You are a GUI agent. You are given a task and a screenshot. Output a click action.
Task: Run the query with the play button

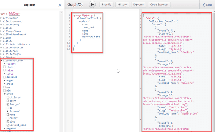[92, 4]
